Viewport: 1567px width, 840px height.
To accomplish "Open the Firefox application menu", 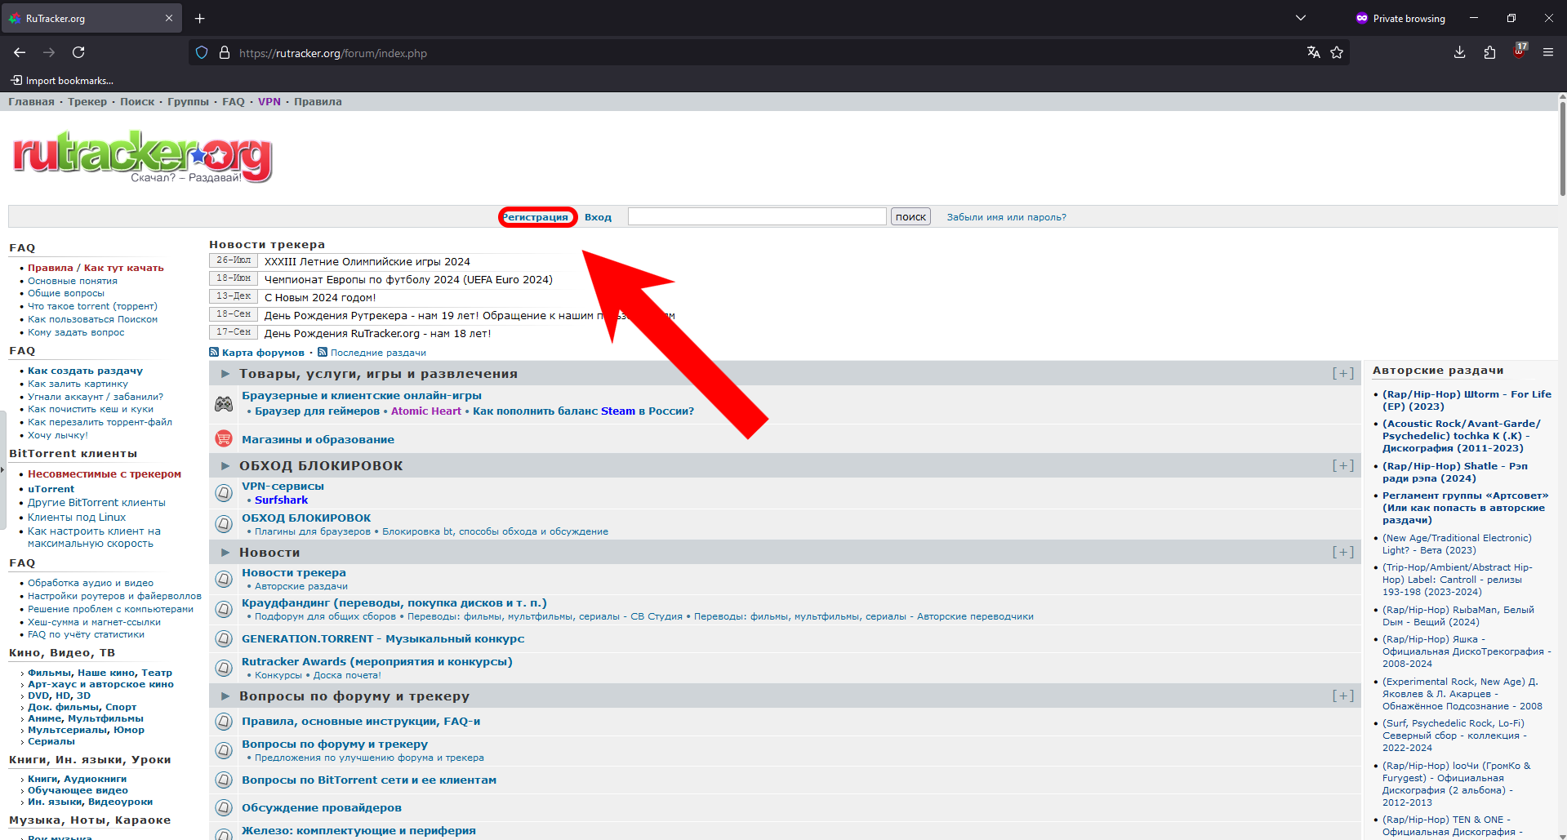I will [x=1548, y=52].
